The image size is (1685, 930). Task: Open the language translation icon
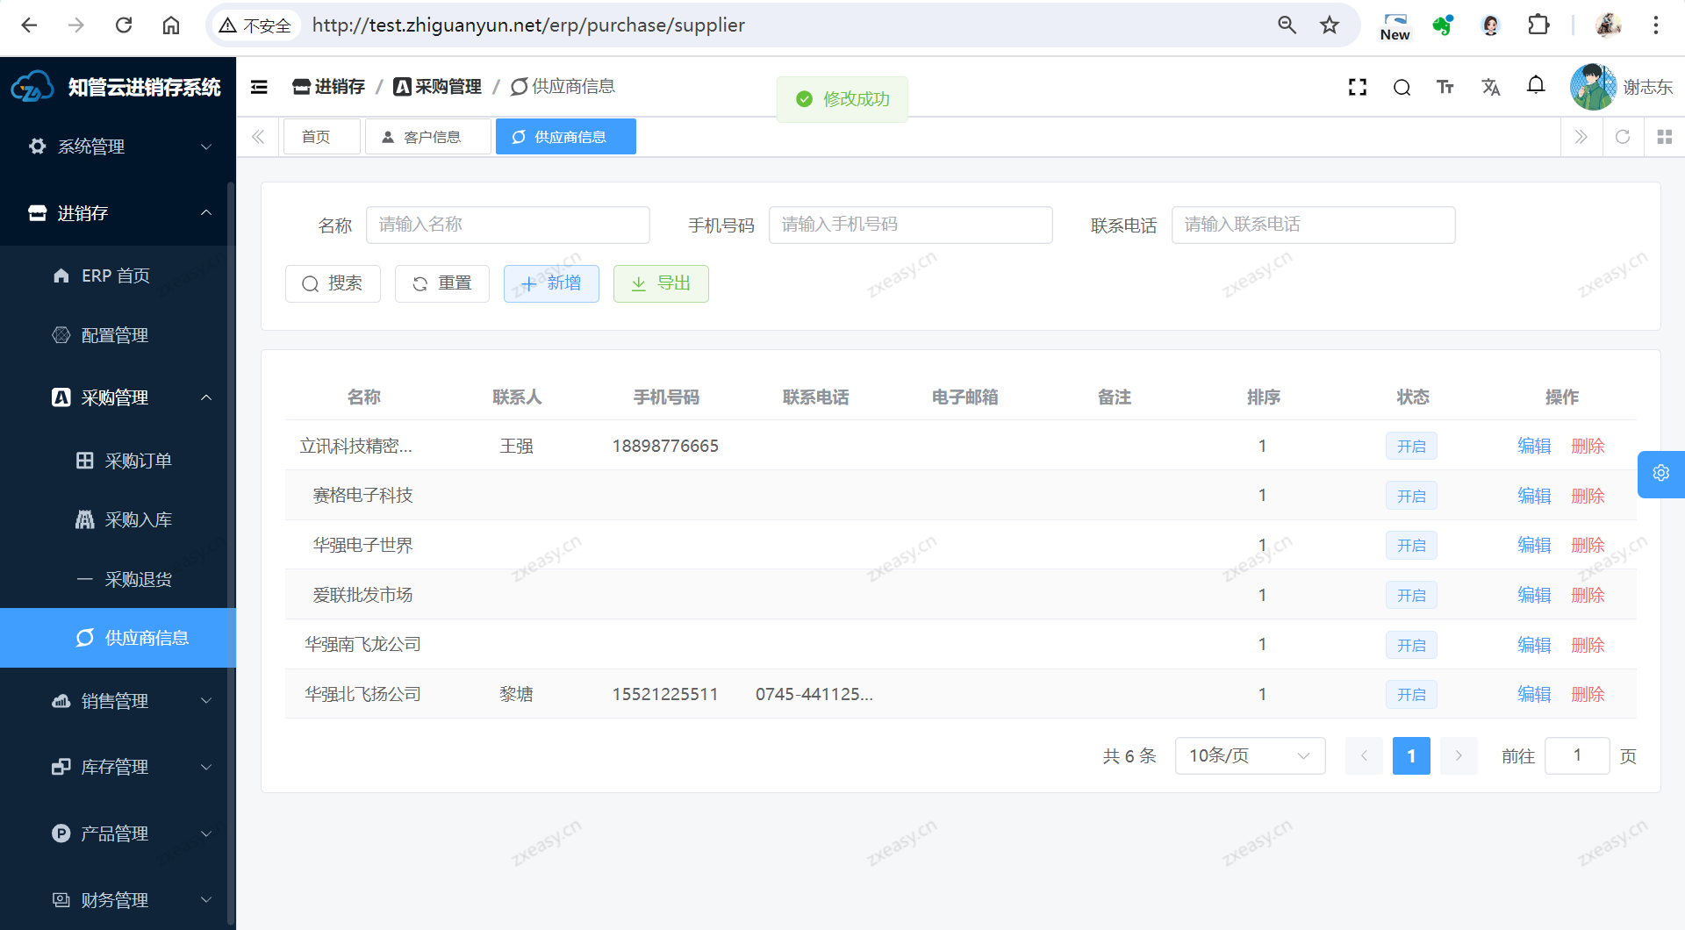[1490, 87]
